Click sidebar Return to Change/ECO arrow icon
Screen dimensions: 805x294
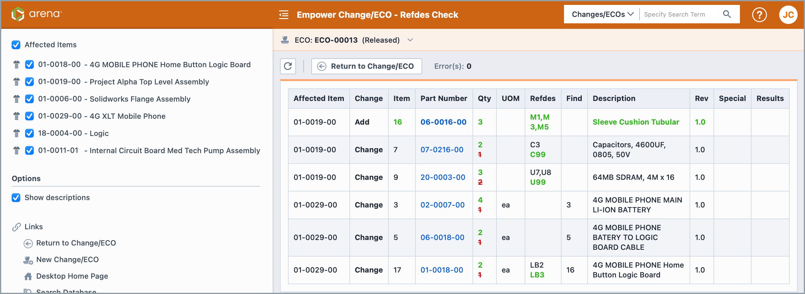click(x=28, y=243)
